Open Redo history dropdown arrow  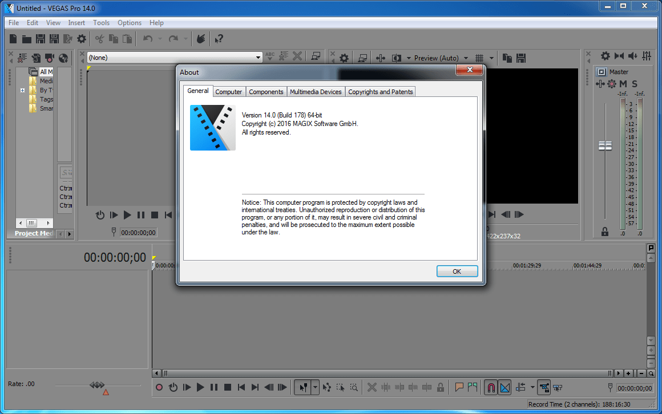[185, 39]
